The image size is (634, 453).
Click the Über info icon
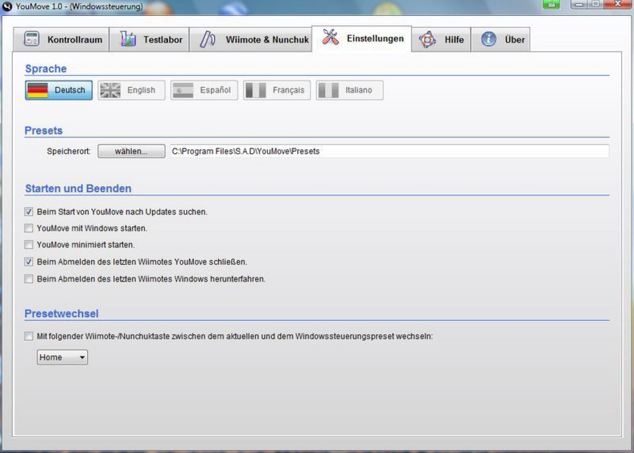[488, 40]
